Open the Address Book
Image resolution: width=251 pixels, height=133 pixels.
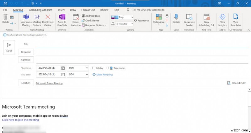coord(91,16)
